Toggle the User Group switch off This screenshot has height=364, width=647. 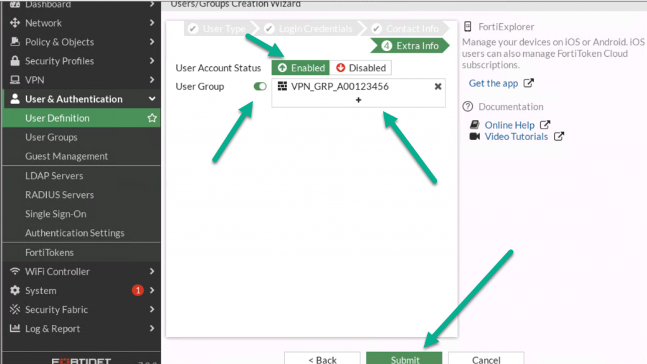click(259, 87)
